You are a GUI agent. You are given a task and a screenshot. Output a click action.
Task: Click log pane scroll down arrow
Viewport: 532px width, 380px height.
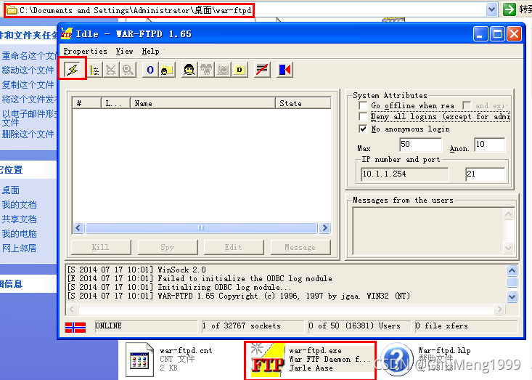click(512, 296)
